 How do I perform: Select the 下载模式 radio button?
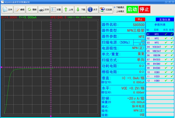[115, 7]
